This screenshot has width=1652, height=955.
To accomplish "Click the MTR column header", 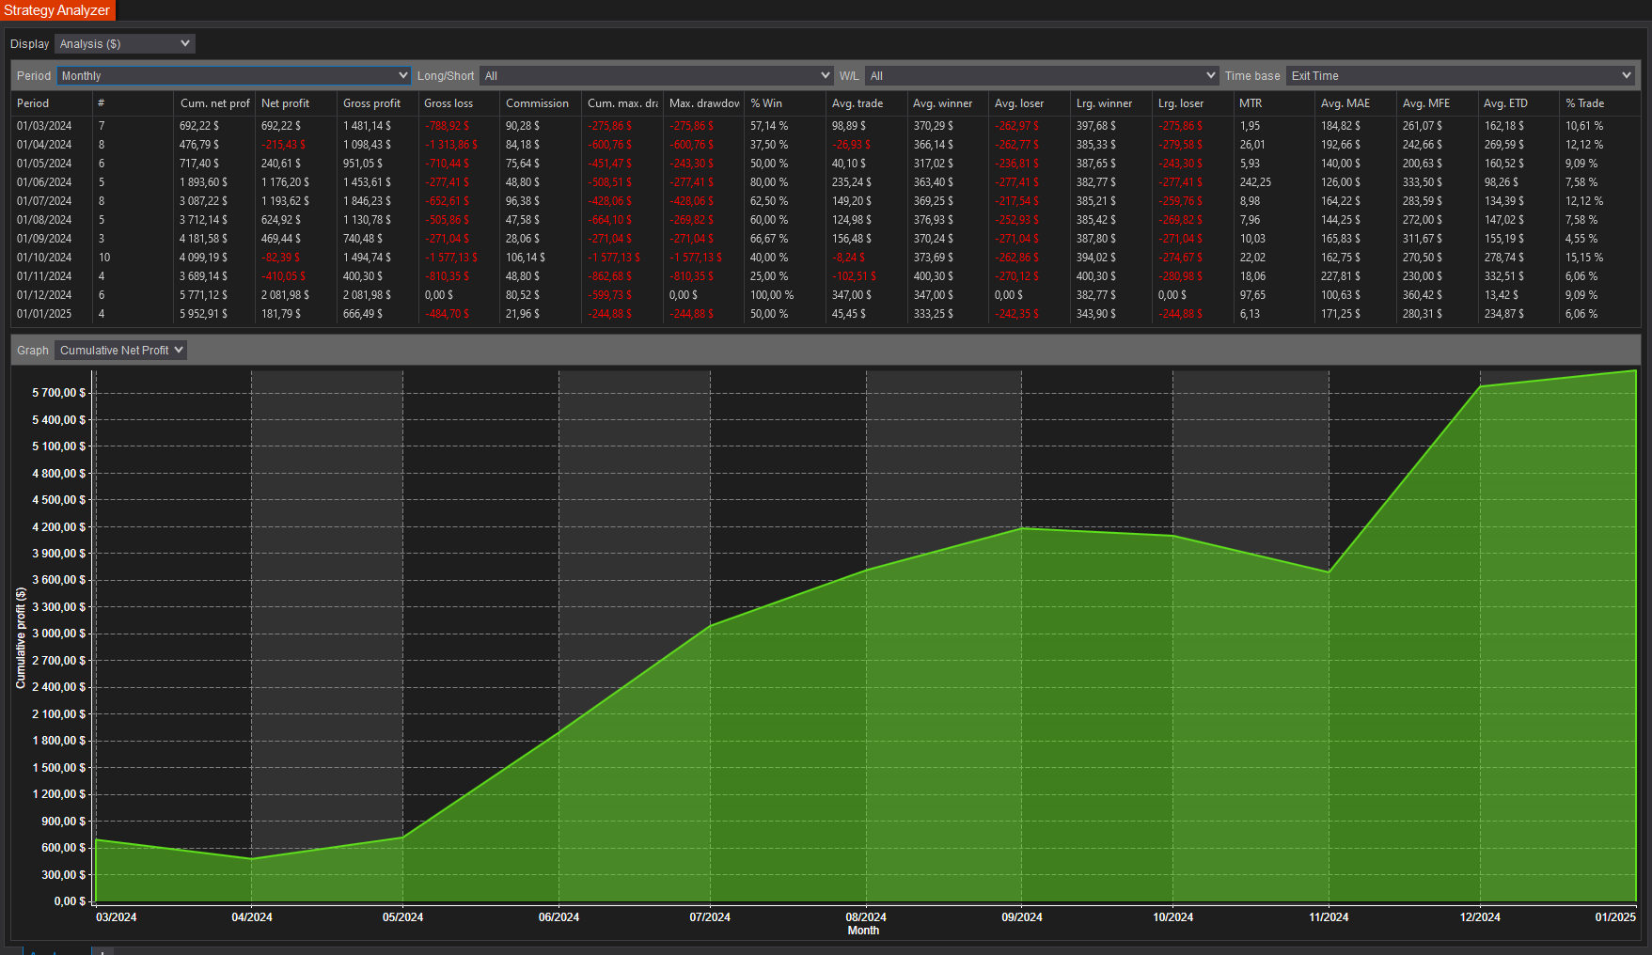I will pyautogui.click(x=1274, y=103).
